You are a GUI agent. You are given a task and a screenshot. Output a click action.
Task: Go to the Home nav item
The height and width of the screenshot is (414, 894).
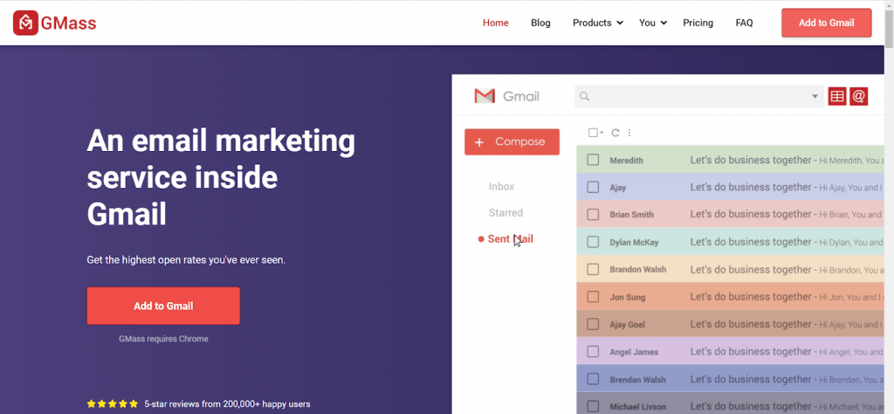tap(496, 23)
